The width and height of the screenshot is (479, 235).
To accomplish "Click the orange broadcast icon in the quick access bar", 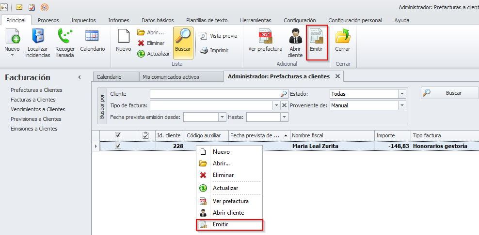I will pos(45,7).
